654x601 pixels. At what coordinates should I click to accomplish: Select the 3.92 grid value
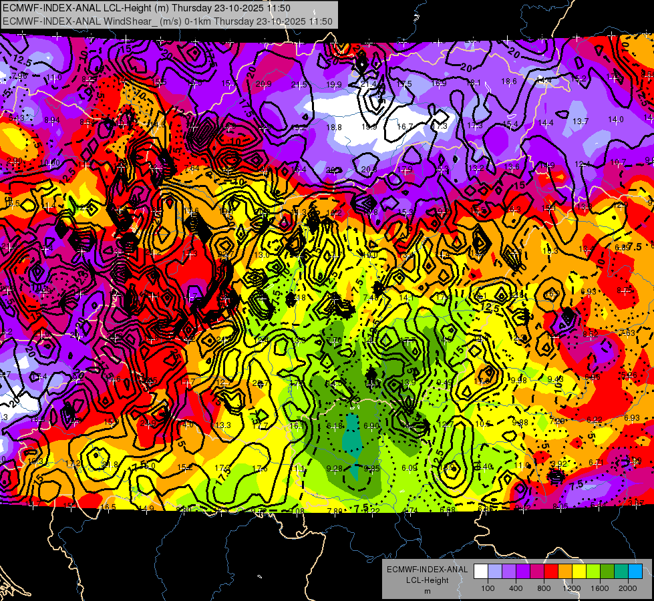559,464
